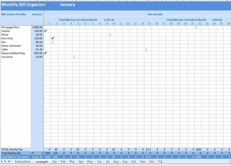Viewport: 231px width, 166px height.
Task: Click the Due by Date header
Action: pos(155,14)
